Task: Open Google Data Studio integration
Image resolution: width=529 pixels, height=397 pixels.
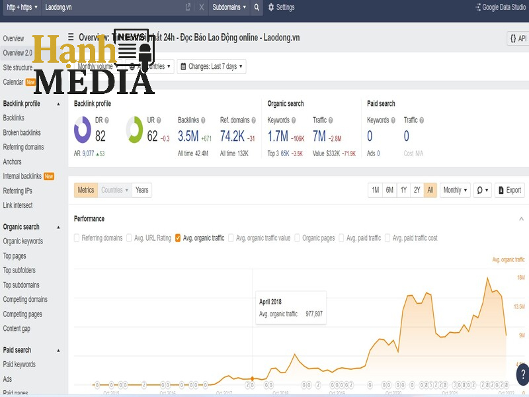Action: point(501,7)
